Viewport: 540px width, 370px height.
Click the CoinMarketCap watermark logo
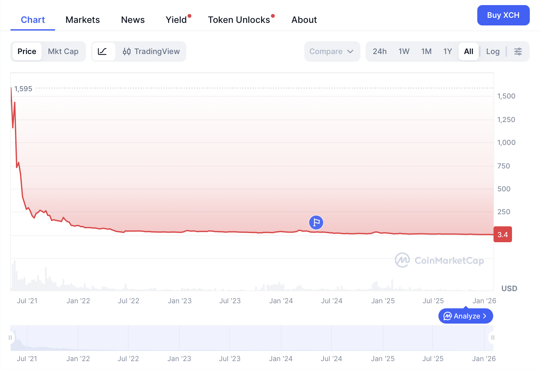(x=402, y=261)
